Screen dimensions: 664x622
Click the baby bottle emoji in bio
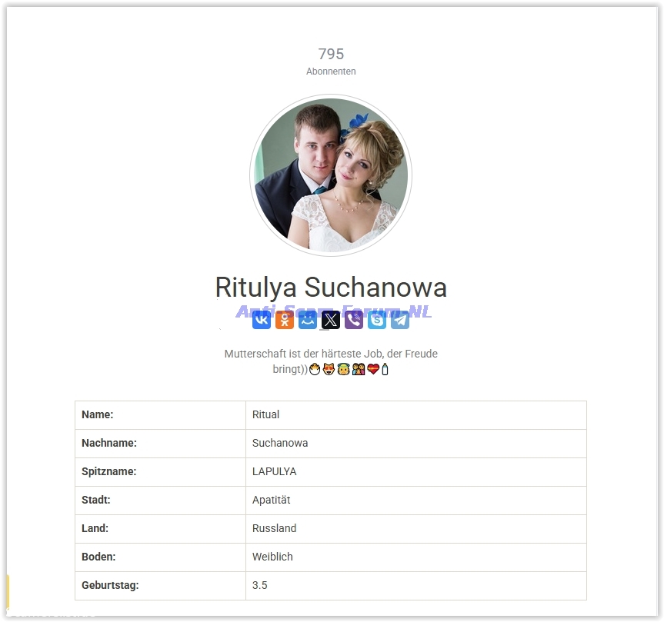coord(385,370)
